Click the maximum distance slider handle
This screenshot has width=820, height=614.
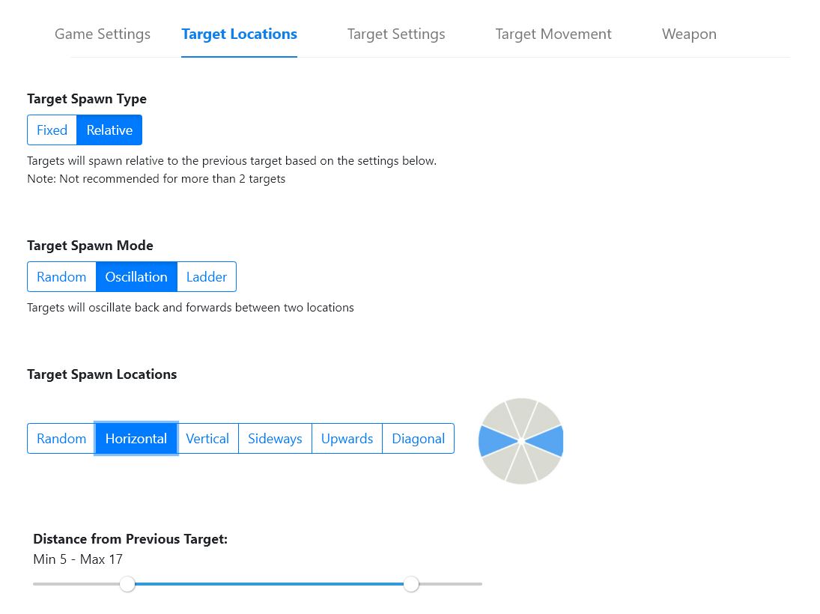411,584
